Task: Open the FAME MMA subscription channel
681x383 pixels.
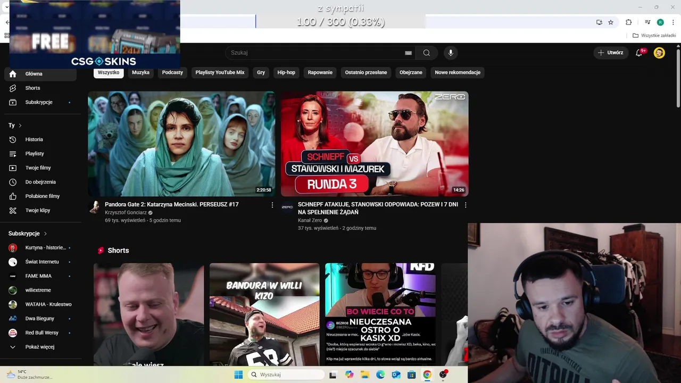Action: (40, 276)
